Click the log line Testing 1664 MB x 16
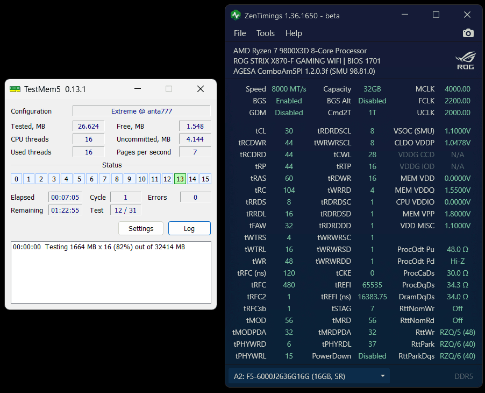Image resolution: width=485 pixels, height=393 pixels. [99, 247]
